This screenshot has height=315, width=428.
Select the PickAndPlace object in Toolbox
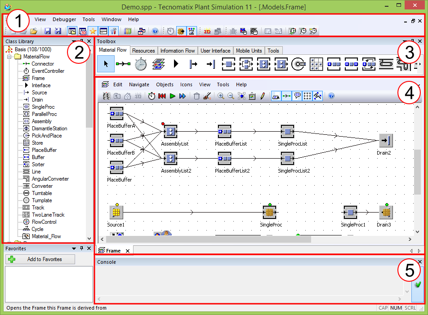pos(299,64)
